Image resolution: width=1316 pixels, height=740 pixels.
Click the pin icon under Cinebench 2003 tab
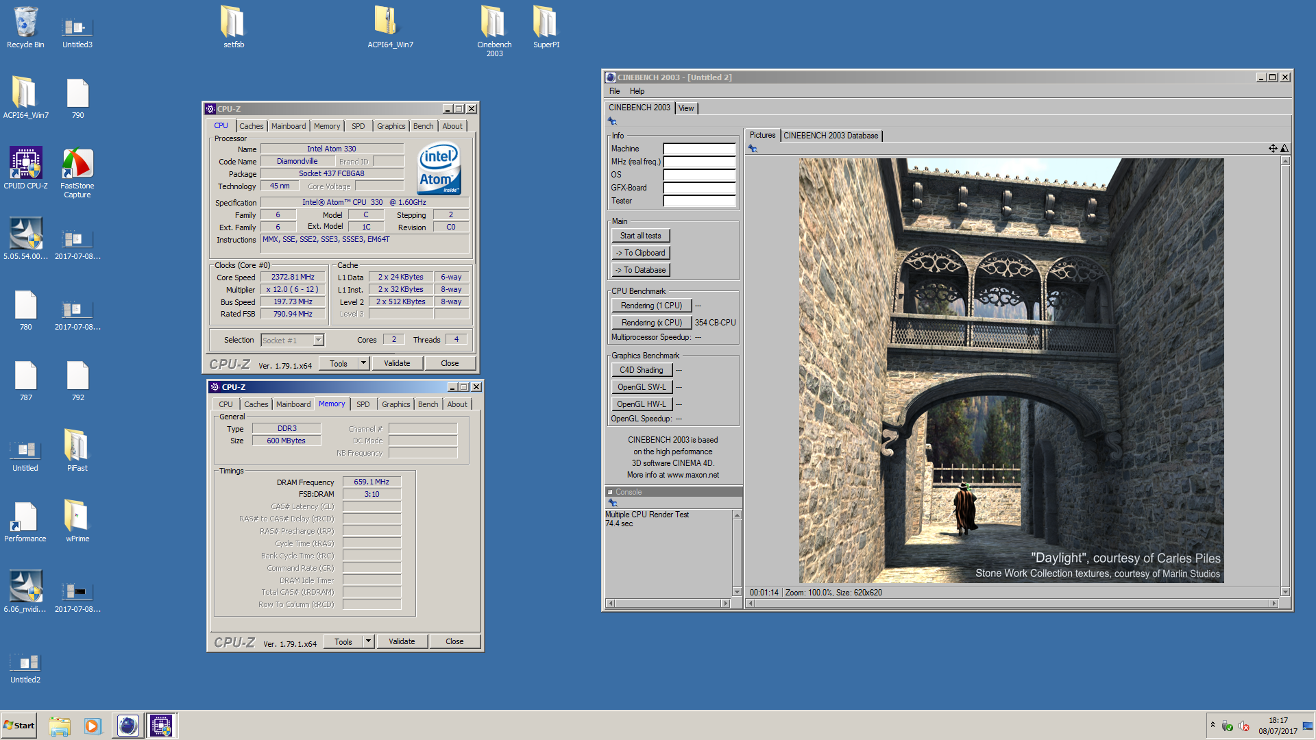point(612,121)
